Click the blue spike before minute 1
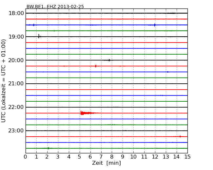The image size is (213, 170). point(34,25)
